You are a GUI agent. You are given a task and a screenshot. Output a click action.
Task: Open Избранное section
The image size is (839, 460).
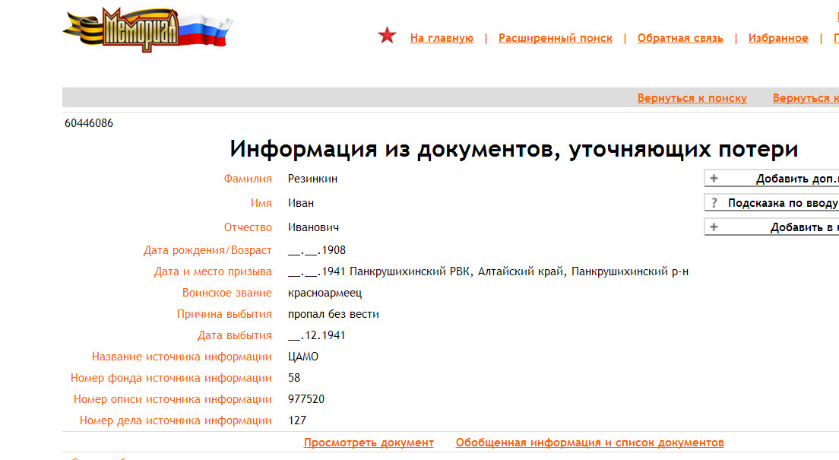(777, 38)
